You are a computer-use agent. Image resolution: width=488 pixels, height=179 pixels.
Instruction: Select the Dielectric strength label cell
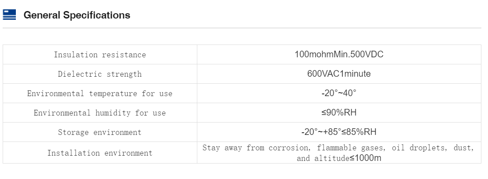(x=100, y=74)
